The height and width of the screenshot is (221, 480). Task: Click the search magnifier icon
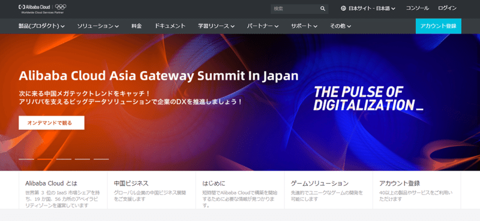323,8
